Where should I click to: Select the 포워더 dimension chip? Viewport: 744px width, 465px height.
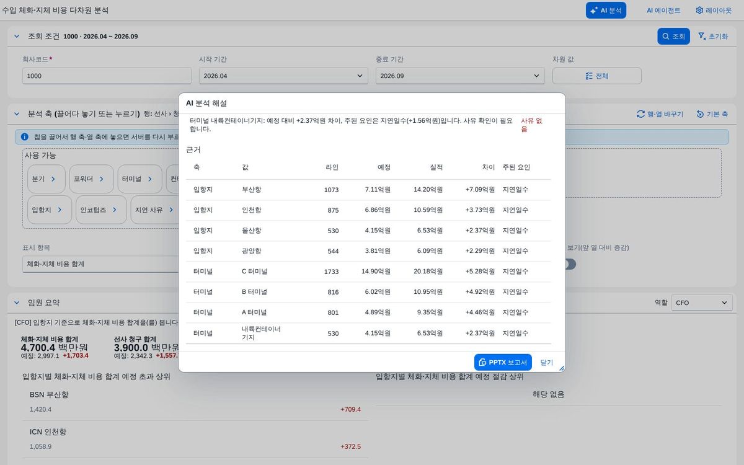coord(91,179)
